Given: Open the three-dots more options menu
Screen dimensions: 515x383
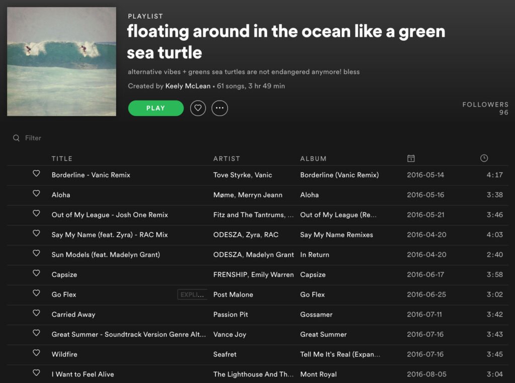Looking at the screenshot, I should coord(220,108).
